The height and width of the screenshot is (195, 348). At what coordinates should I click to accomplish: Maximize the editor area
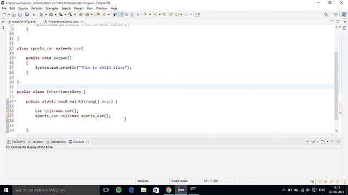pos(338,21)
